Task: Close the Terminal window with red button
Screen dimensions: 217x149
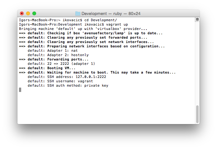Action: (x=22, y=13)
